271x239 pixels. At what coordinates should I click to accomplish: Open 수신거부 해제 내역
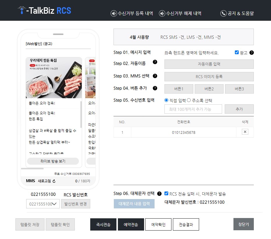[x=180, y=13]
